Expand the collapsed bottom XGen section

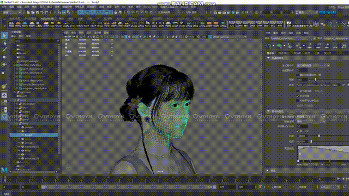pos(268,170)
